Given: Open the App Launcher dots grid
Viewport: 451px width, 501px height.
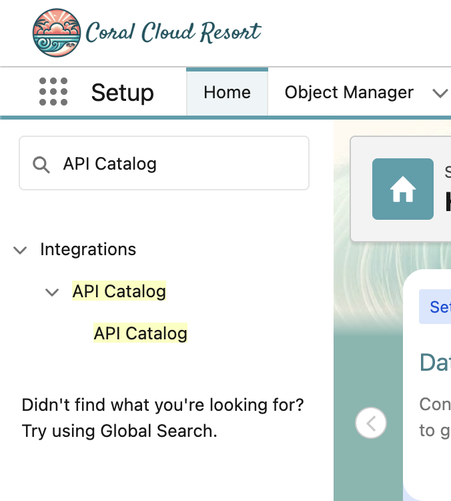Looking at the screenshot, I should pos(53,92).
